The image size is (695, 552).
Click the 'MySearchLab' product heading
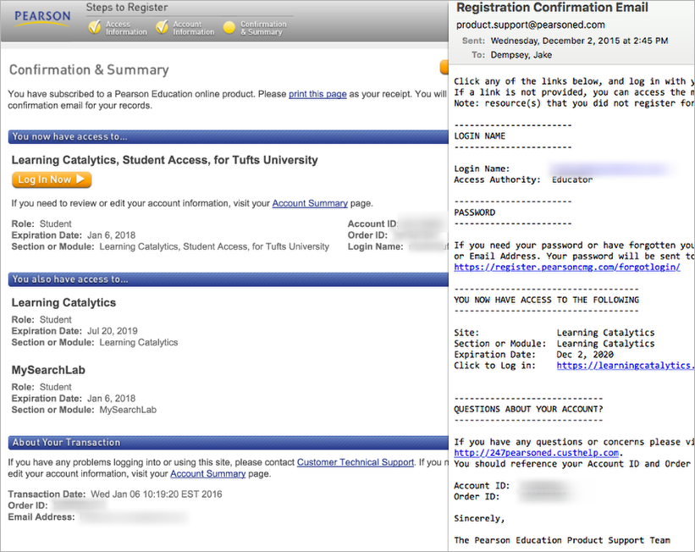click(x=48, y=370)
